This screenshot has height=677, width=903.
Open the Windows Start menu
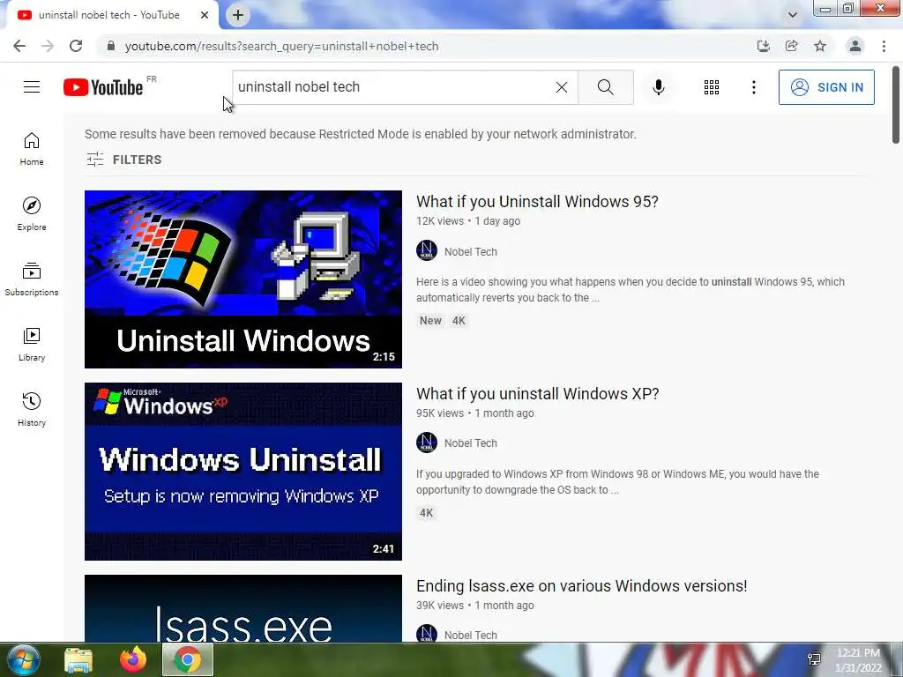coord(23,659)
